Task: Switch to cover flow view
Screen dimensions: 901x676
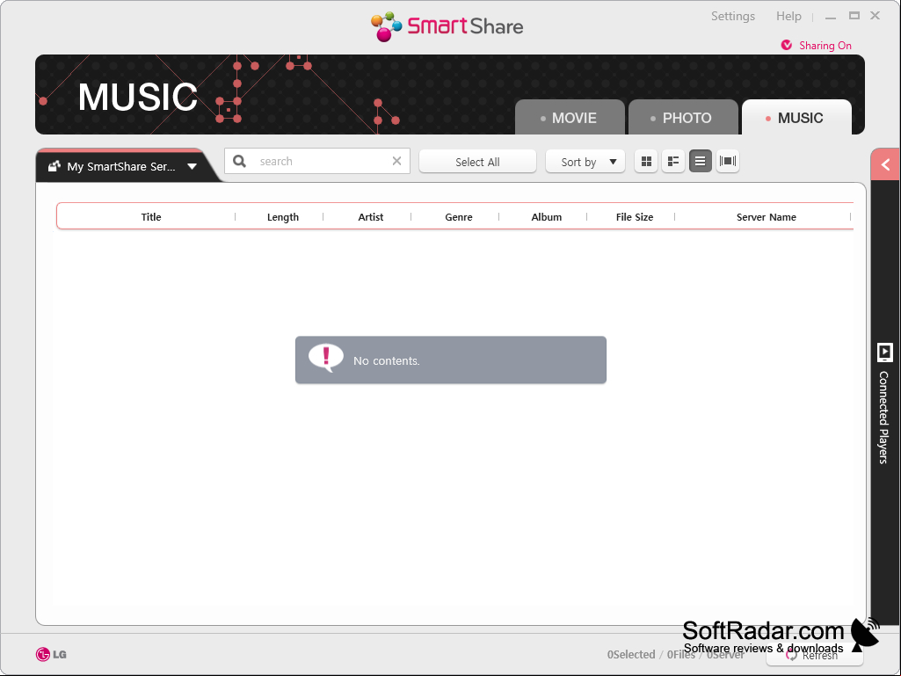Action: pos(728,161)
